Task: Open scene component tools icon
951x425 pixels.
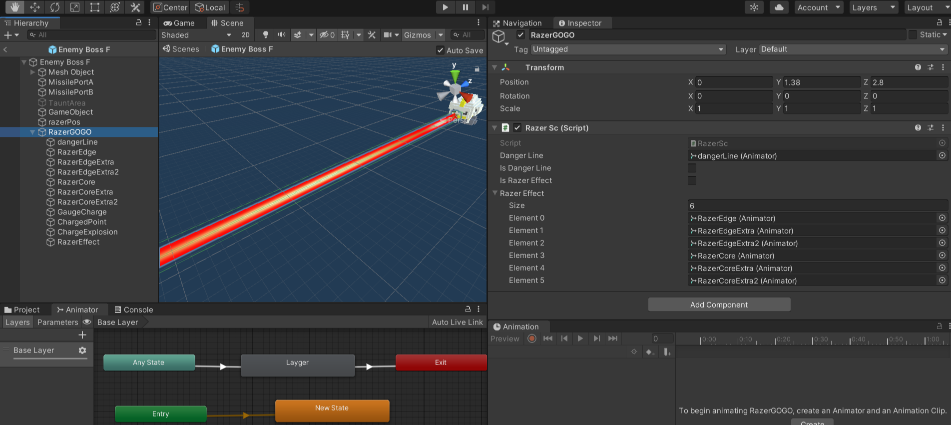Action: (x=372, y=34)
